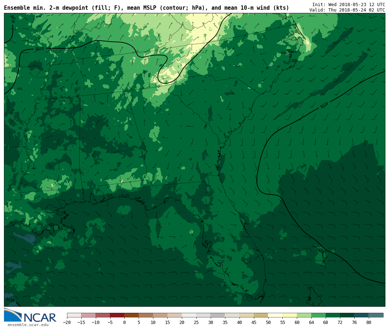Click the colorbar tick label '−20'
The width and height of the screenshot is (389, 329).
point(67,323)
